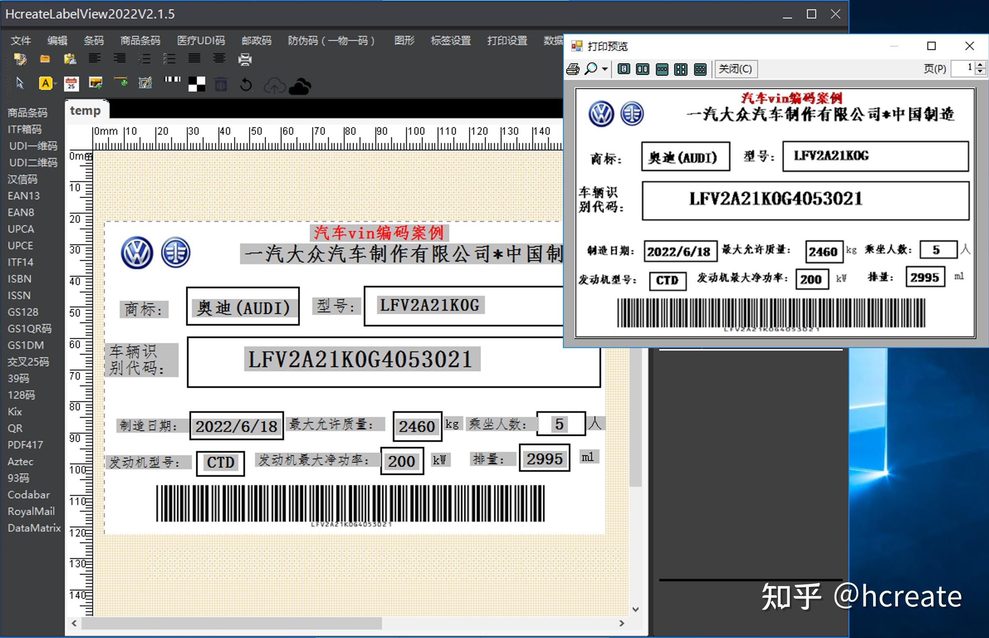Click the add line tool icon
This screenshot has height=638, width=989.
point(121,82)
